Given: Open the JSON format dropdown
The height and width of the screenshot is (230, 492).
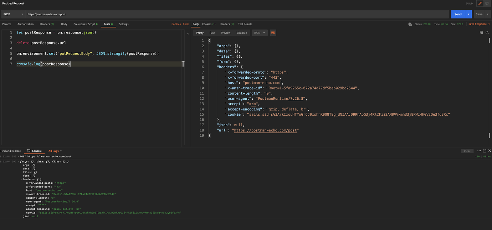Looking at the screenshot, I should [260, 32].
